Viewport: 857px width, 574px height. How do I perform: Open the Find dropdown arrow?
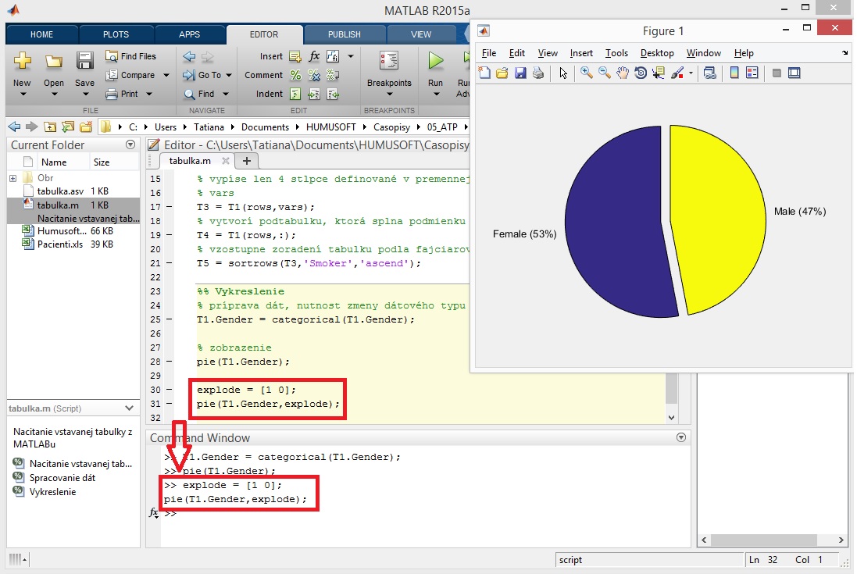[x=226, y=94]
